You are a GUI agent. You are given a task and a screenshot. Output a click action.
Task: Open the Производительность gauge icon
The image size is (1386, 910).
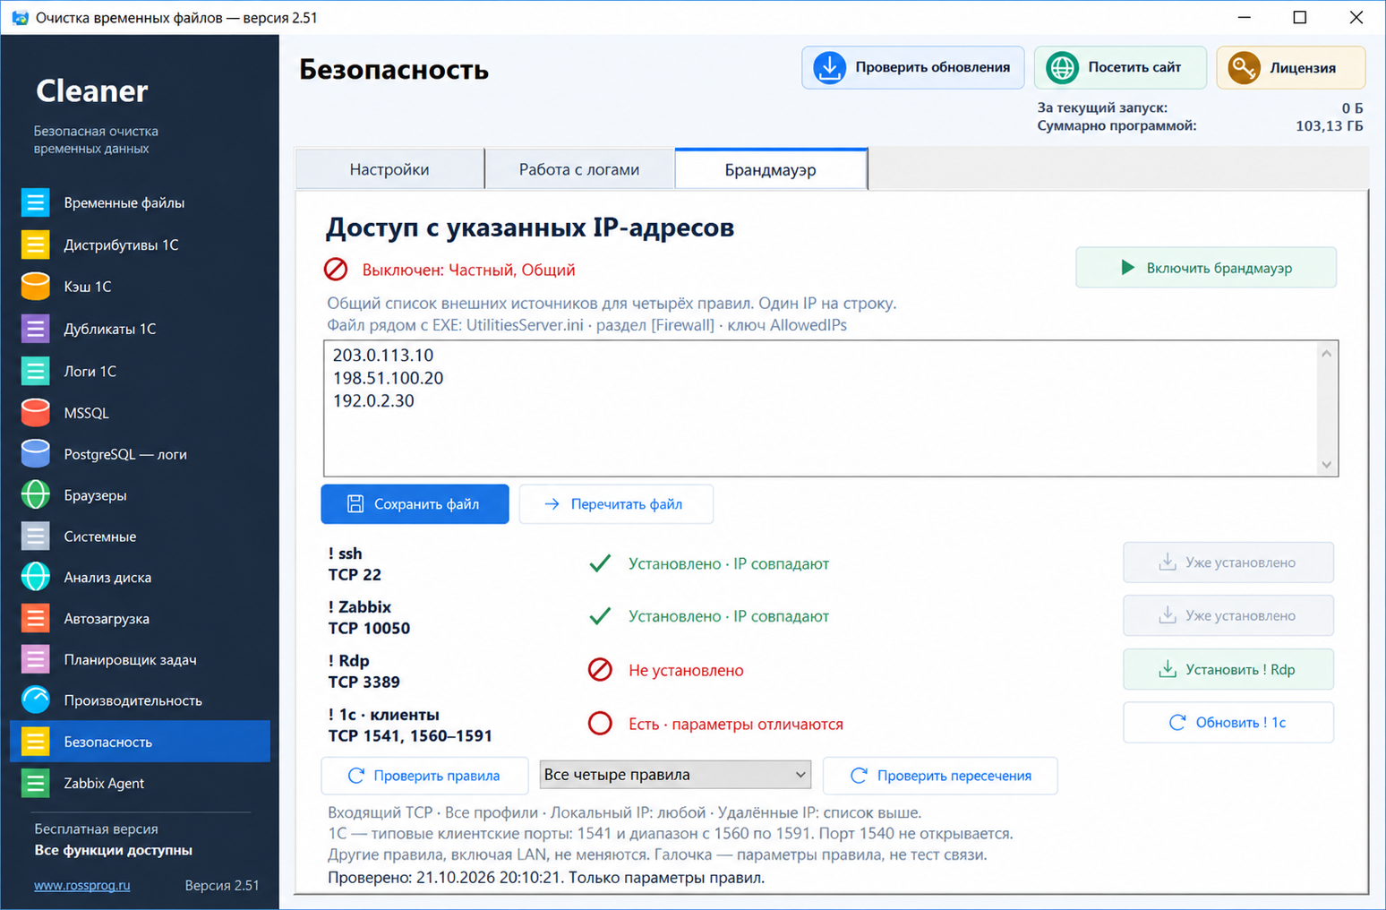point(35,700)
